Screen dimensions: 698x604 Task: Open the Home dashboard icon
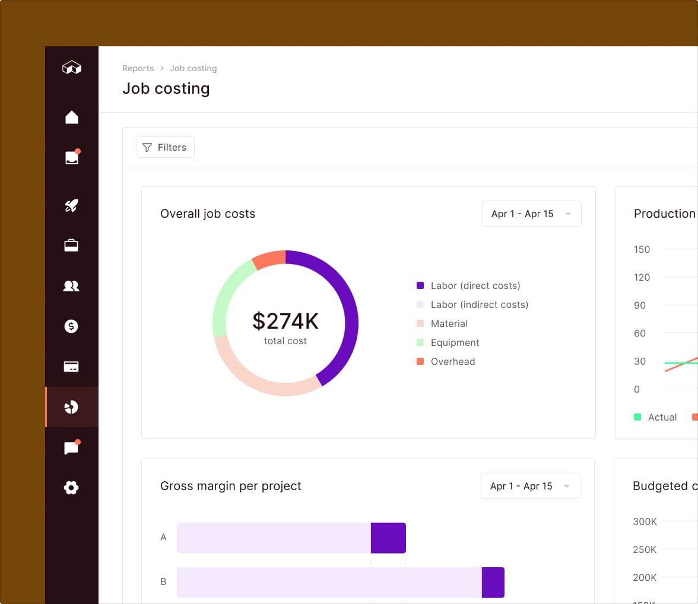coord(71,117)
